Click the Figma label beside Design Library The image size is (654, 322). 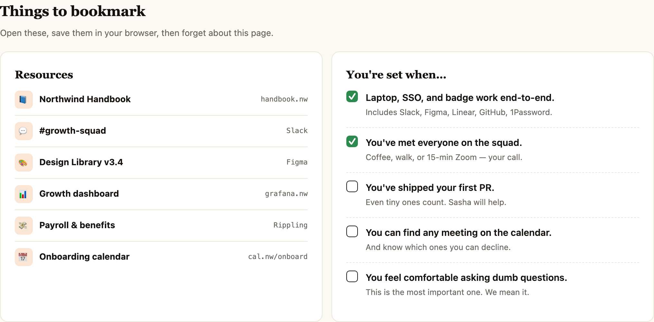pyautogui.click(x=297, y=162)
